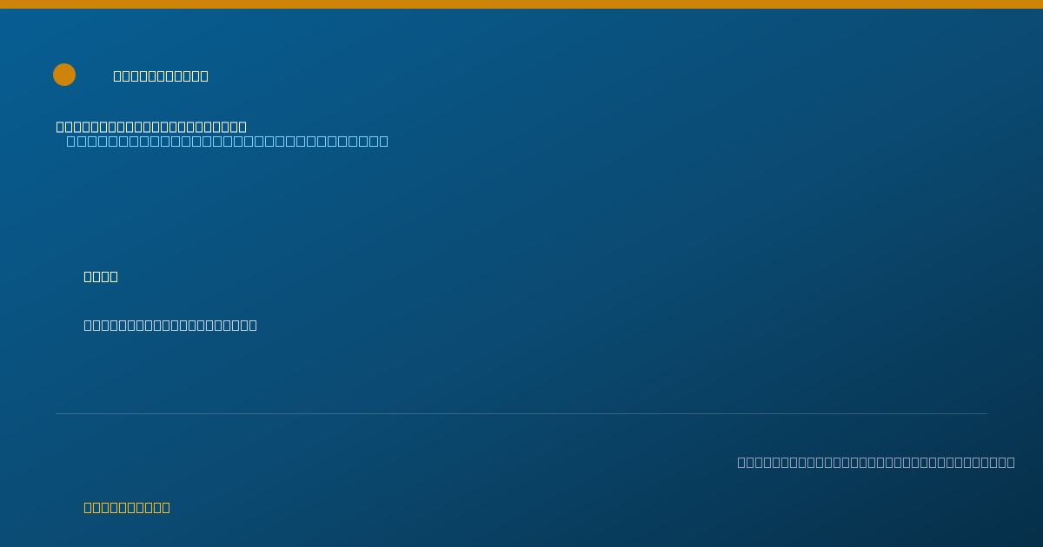Image resolution: width=1043 pixels, height=547 pixels.
Task: Select the orange-colored text link
Action: [x=127, y=507]
